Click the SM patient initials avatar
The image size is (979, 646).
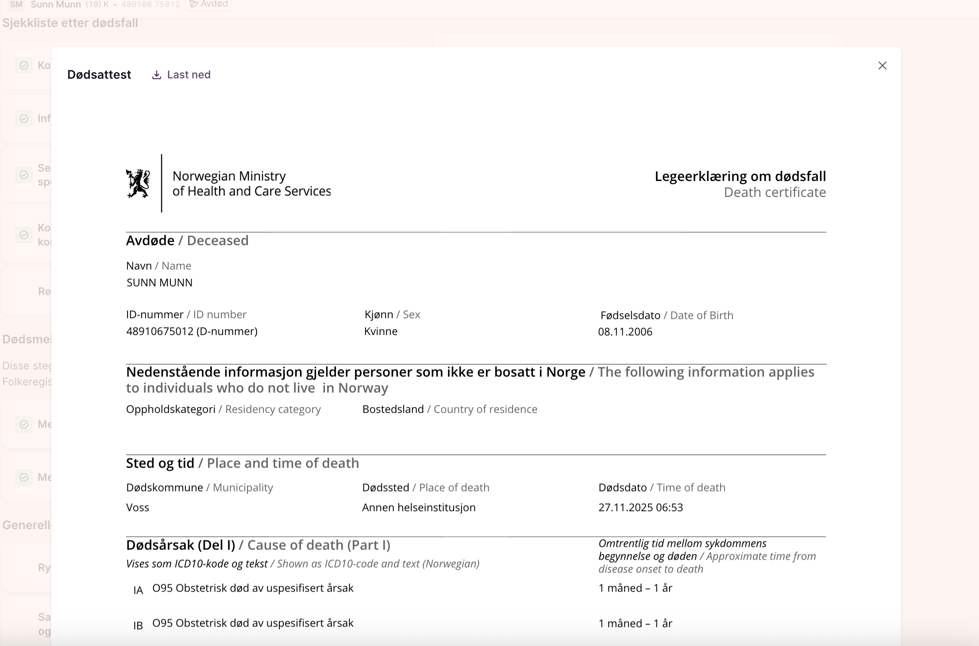pyautogui.click(x=16, y=4)
